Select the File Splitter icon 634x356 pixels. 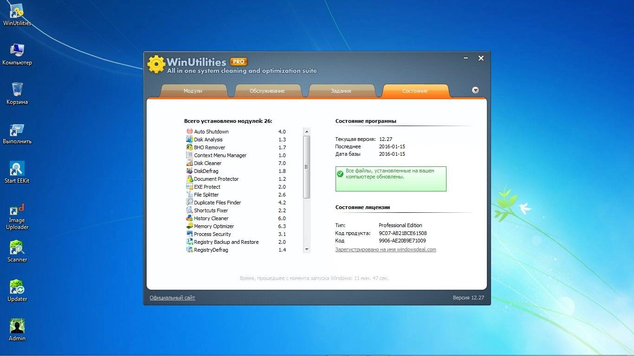tap(189, 195)
